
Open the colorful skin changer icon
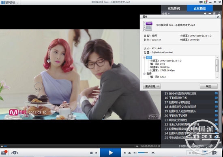point(206,2)
